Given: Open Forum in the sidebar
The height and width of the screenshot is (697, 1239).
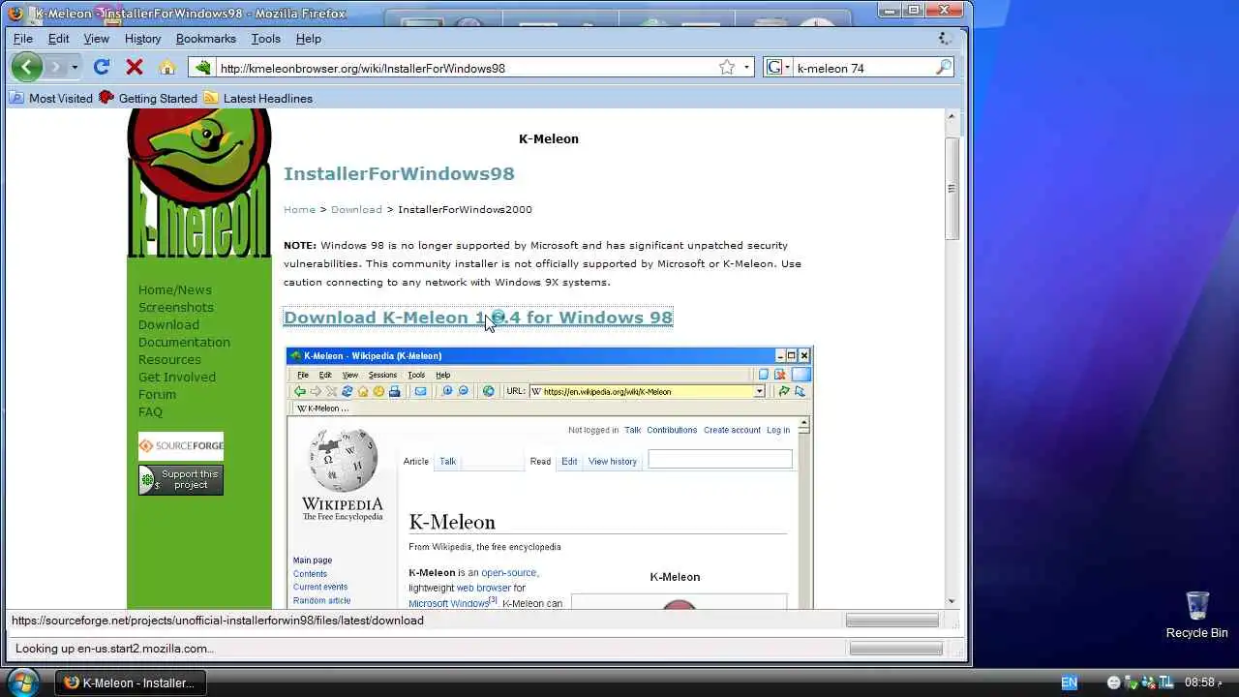Looking at the screenshot, I should point(157,394).
